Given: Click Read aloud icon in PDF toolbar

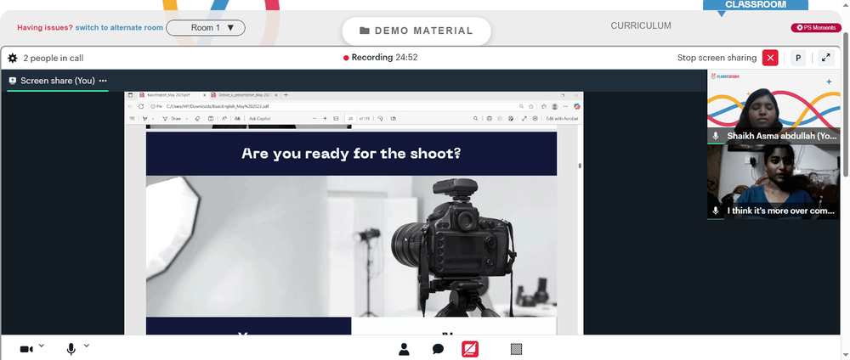Looking at the screenshot, I should tap(224, 118).
